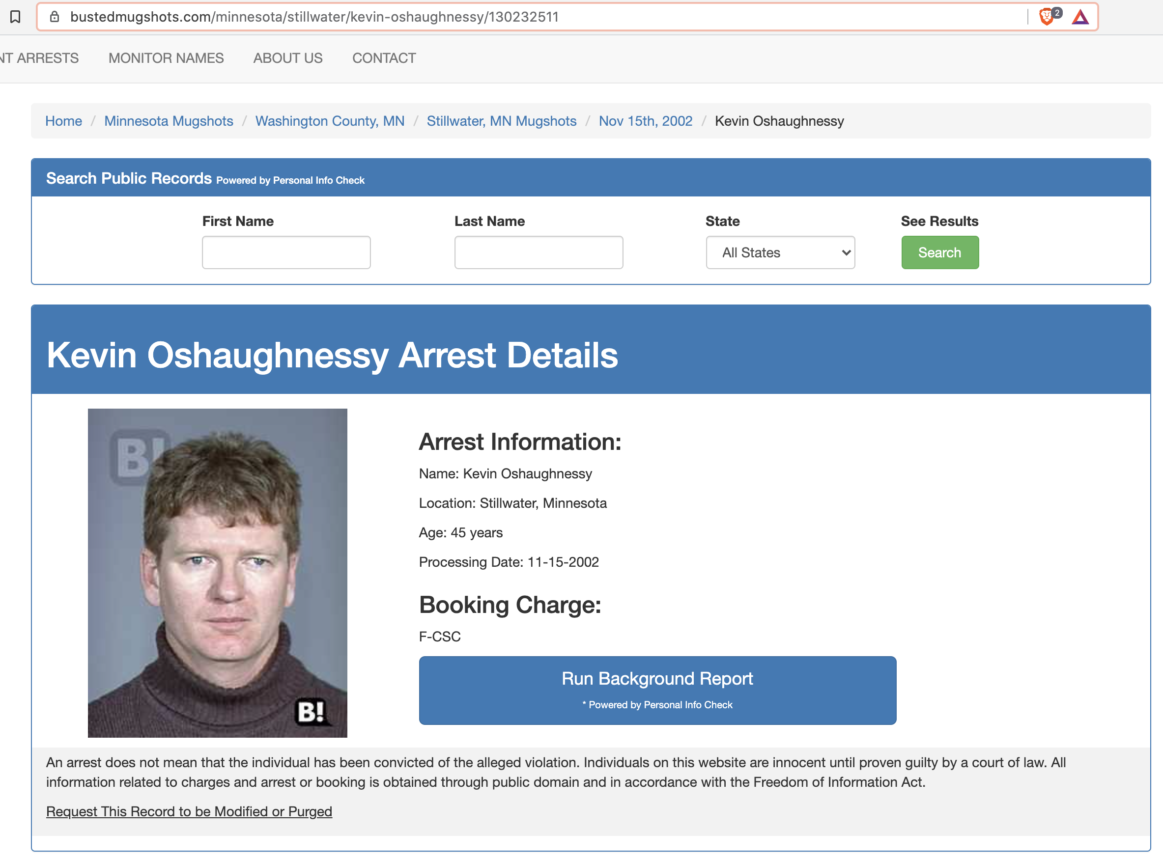Click the Search Public Records header text

click(x=129, y=178)
